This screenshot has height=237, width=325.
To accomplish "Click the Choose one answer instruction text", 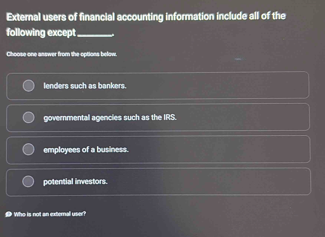I will 63,54.
